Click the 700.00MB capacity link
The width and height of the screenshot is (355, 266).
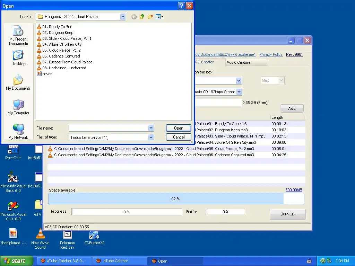pyautogui.click(x=294, y=190)
